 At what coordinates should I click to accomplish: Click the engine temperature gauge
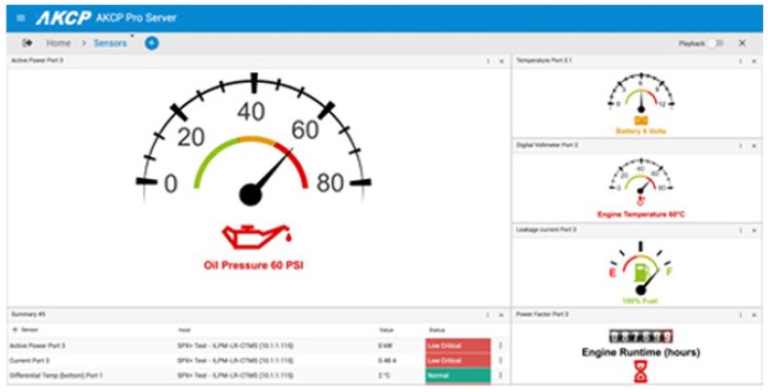640,176
